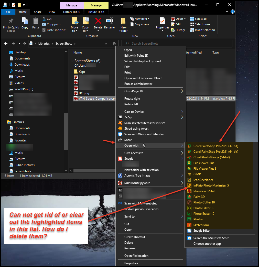The height and width of the screenshot is (267, 259).
Task: Click Select none in ribbon
Action: click(200, 24)
